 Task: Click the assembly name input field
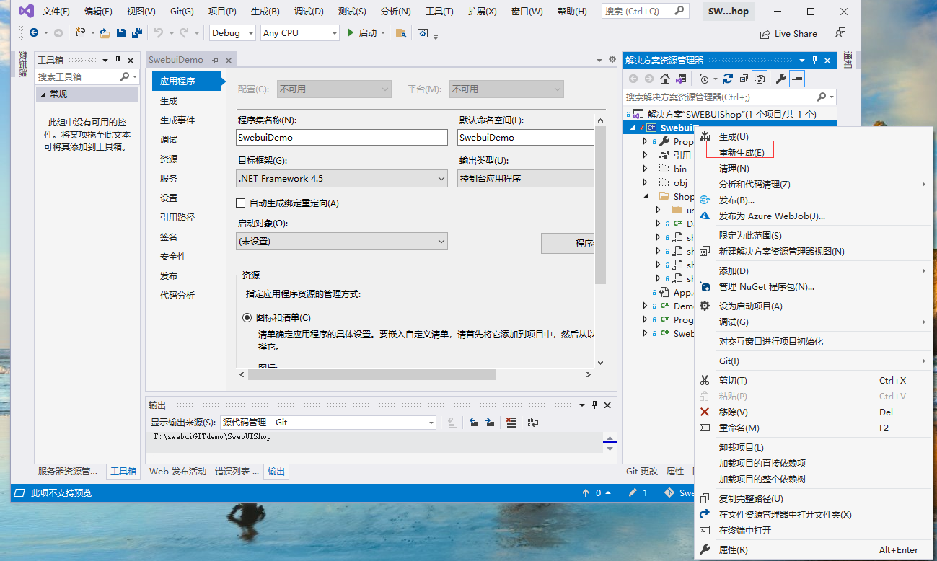342,137
